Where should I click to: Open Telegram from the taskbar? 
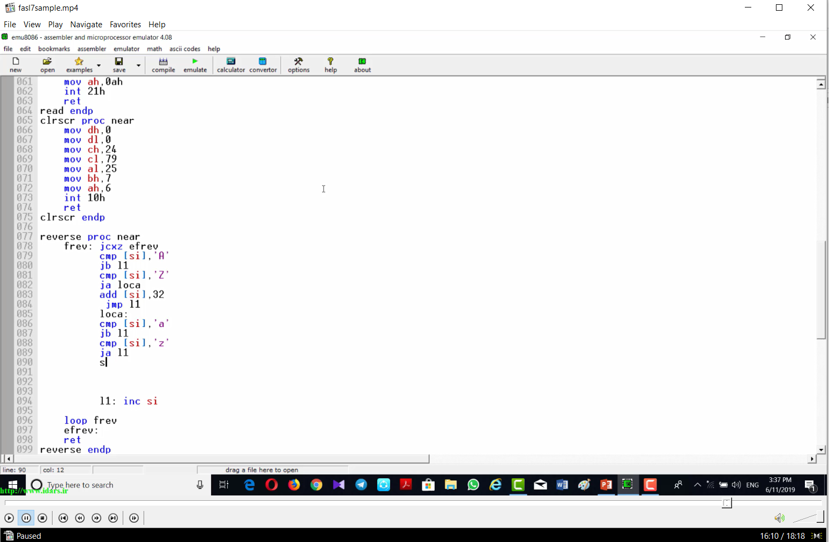(x=361, y=485)
